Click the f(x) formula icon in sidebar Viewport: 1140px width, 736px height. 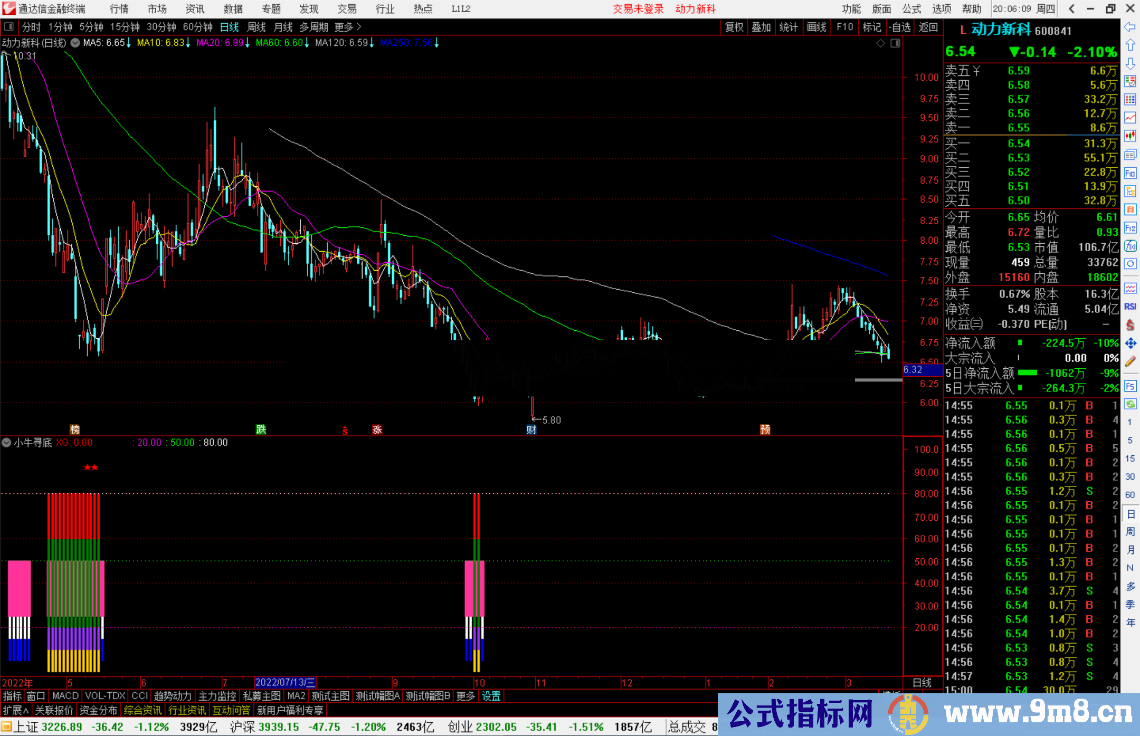point(1130,246)
